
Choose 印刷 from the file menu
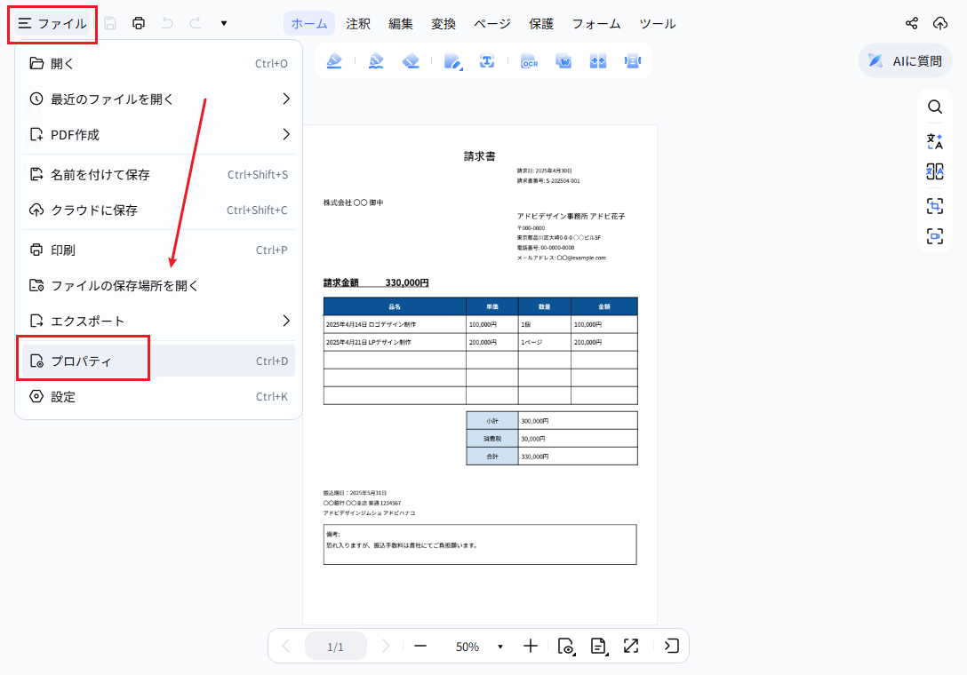(158, 250)
